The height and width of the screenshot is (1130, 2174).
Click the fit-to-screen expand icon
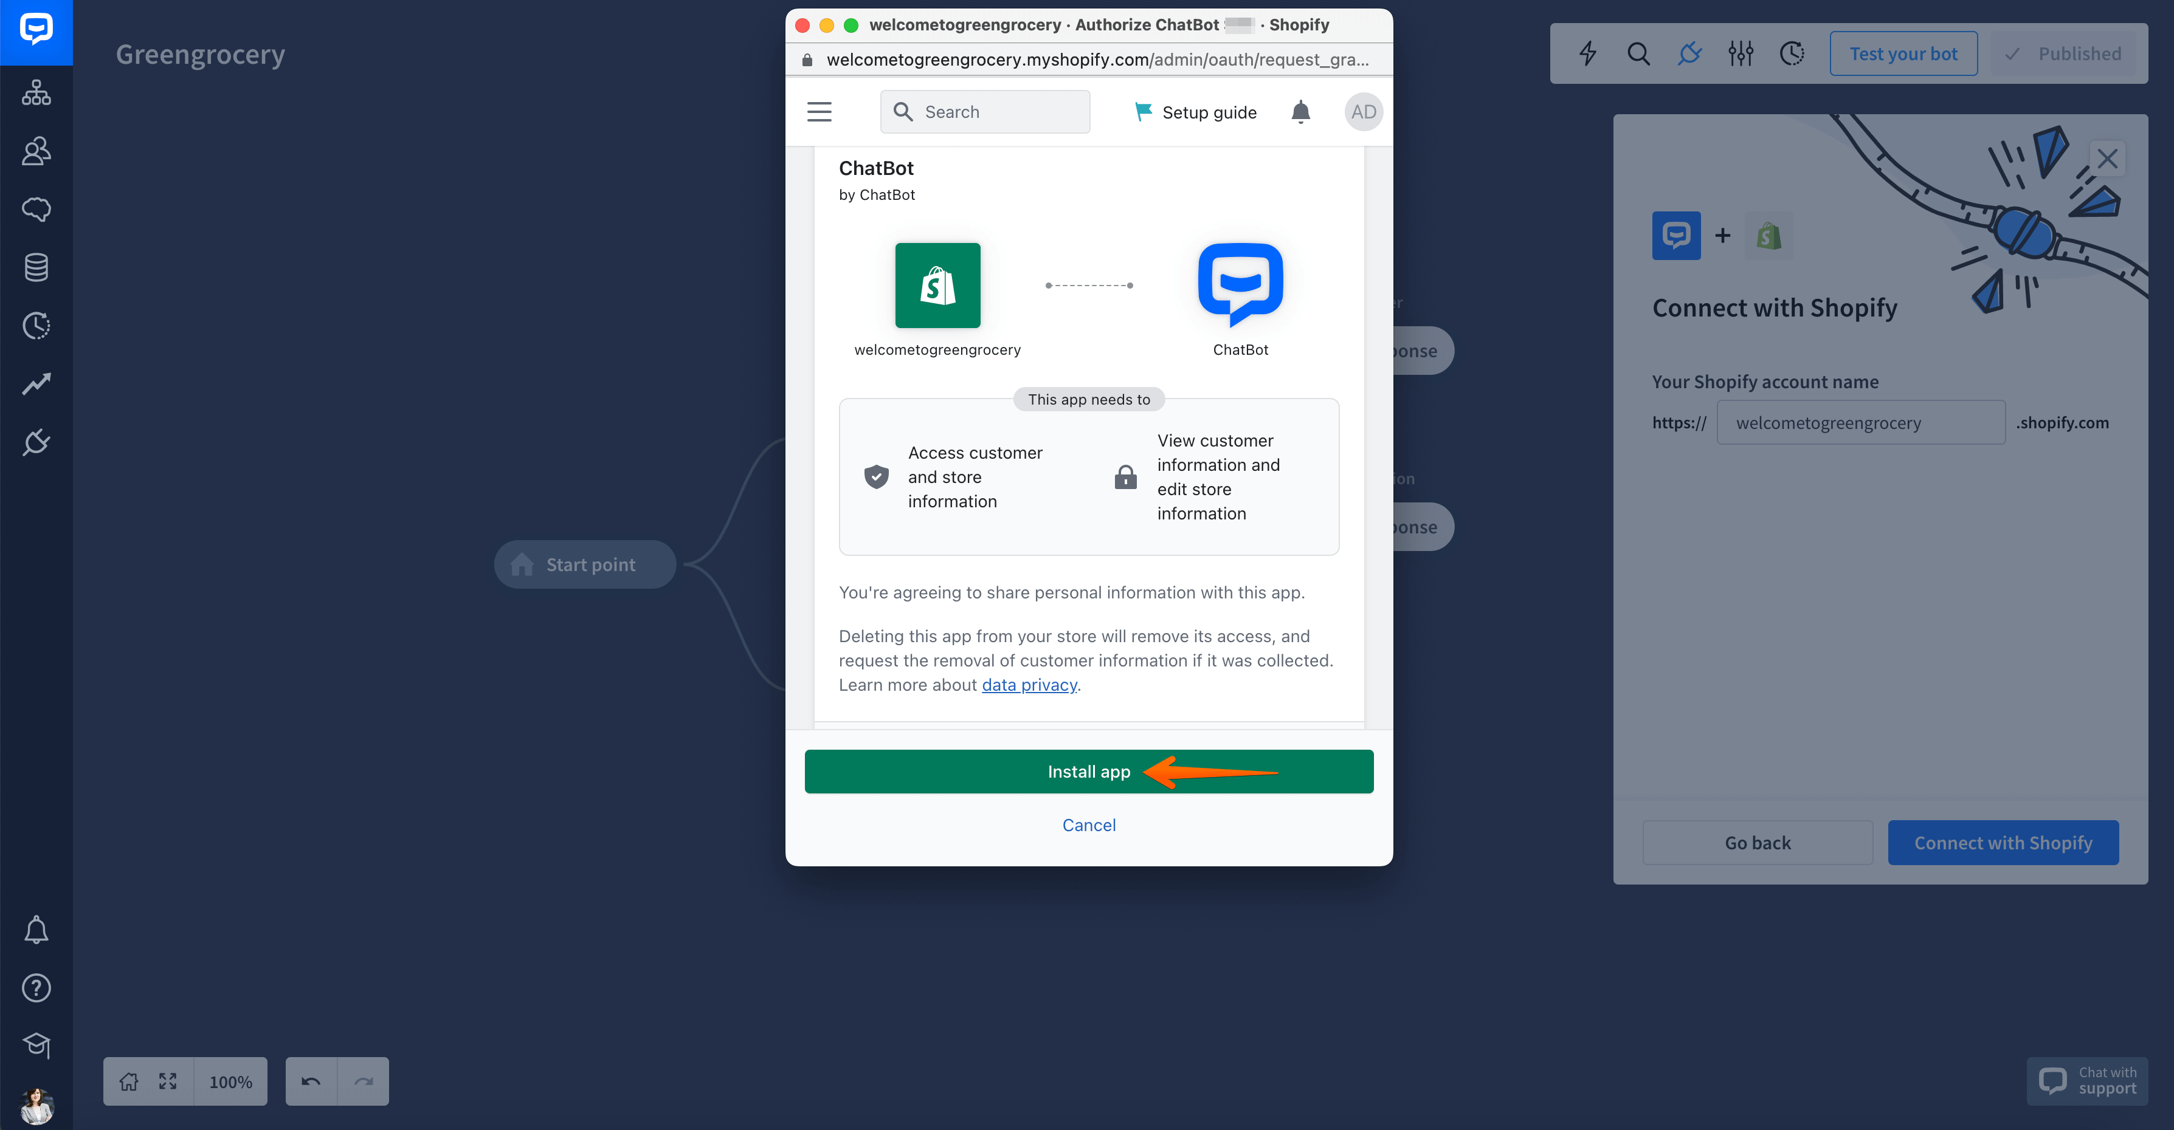[168, 1081]
